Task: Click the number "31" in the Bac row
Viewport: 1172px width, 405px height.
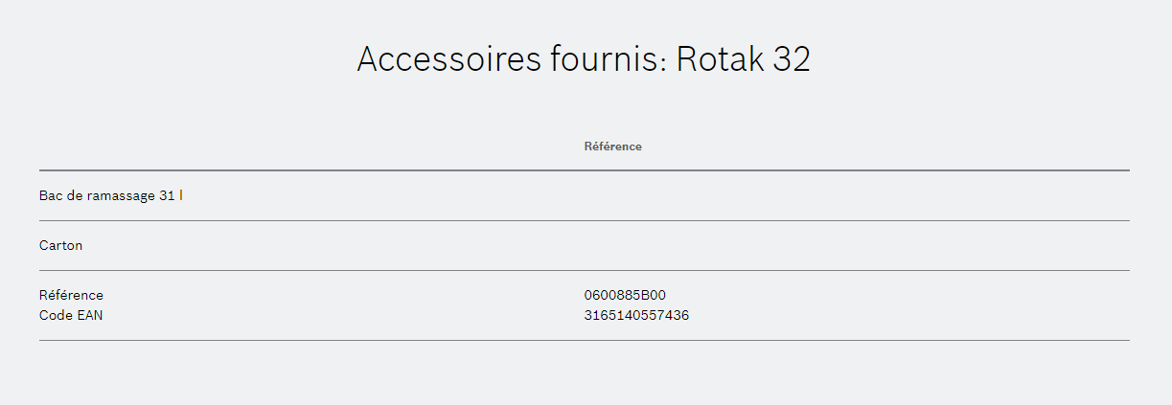Action: (x=168, y=195)
